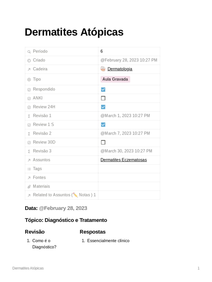Select the February 28, 2023 date mention
212x282 pixels.
[63, 208]
